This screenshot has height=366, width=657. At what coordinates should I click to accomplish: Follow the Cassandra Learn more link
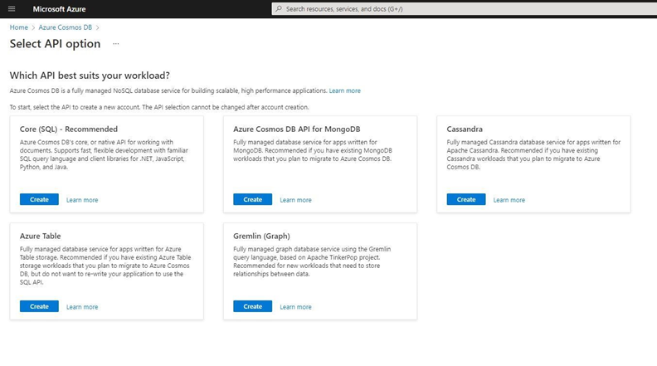pos(509,200)
